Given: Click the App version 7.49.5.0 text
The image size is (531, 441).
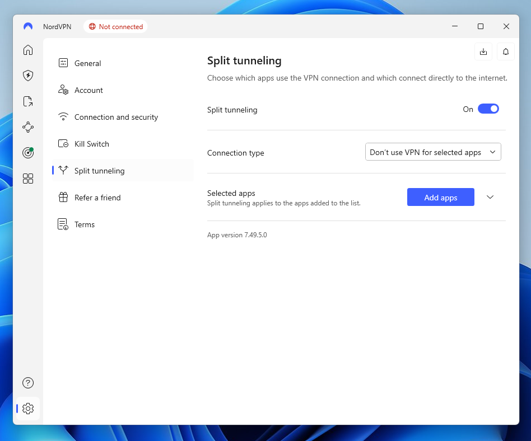Looking at the screenshot, I should click(x=237, y=235).
